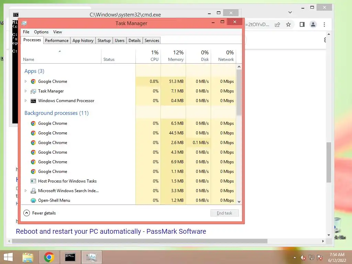Click Google Chrome icon in the Apps list

(x=33, y=81)
